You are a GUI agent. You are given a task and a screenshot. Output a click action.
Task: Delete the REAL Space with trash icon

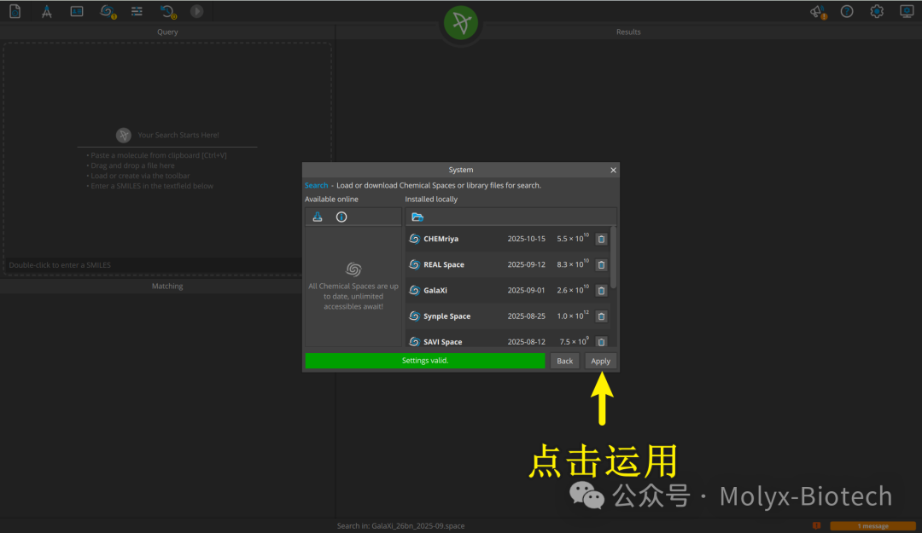point(601,265)
